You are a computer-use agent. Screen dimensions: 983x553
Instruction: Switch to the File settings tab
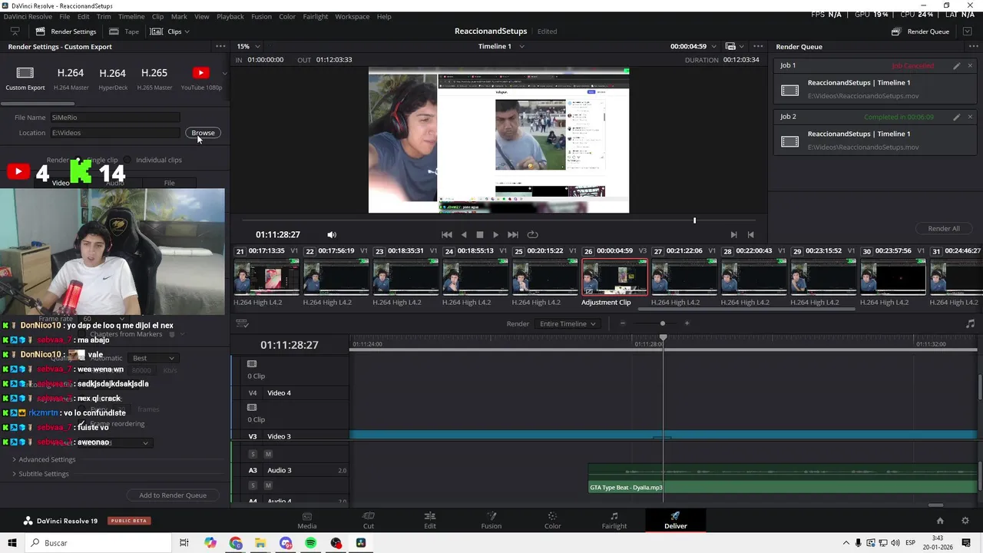169,183
